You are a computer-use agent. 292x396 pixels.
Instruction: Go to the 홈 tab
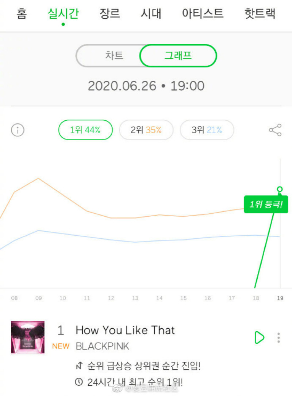(22, 14)
